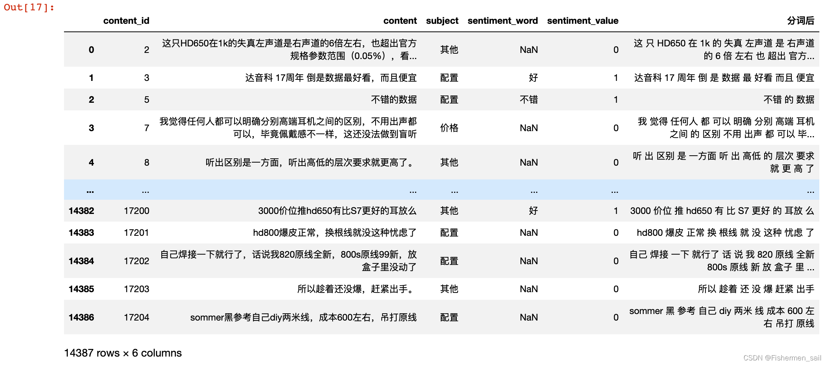The image size is (827, 365).
Task: Click content_id cell 17202
Action: 136,261
